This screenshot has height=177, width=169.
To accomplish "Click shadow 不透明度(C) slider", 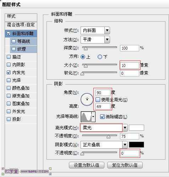I will coord(99,153).
